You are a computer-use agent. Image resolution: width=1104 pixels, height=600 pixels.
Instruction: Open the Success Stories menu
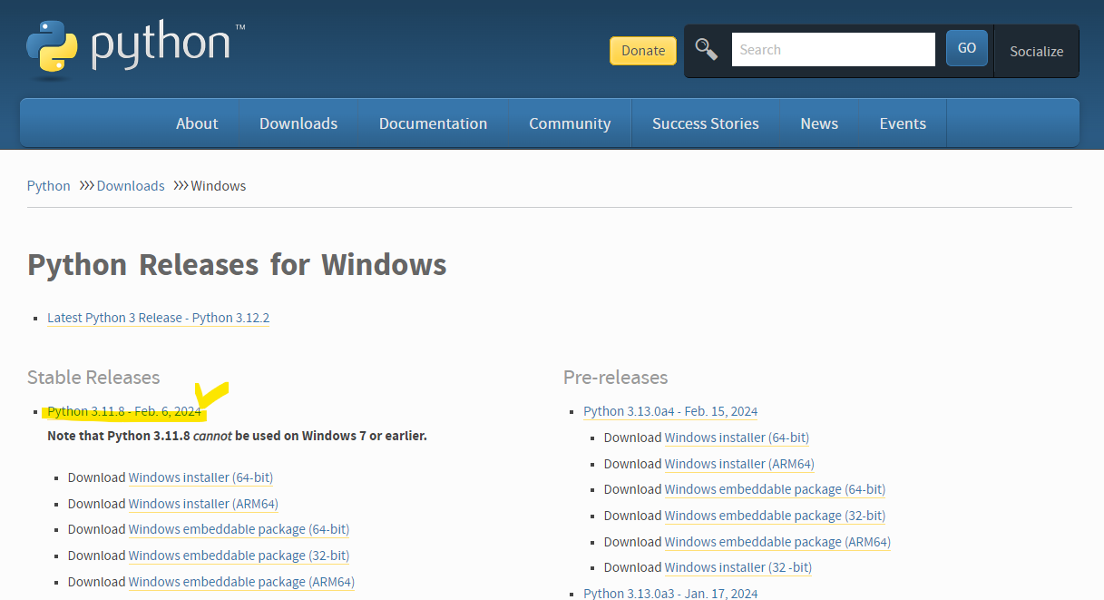click(x=705, y=123)
